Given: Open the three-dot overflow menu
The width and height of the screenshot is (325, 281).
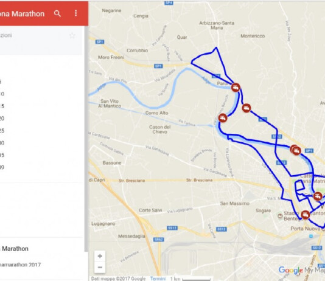Looking at the screenshot, I should click(x=76, y=13).
